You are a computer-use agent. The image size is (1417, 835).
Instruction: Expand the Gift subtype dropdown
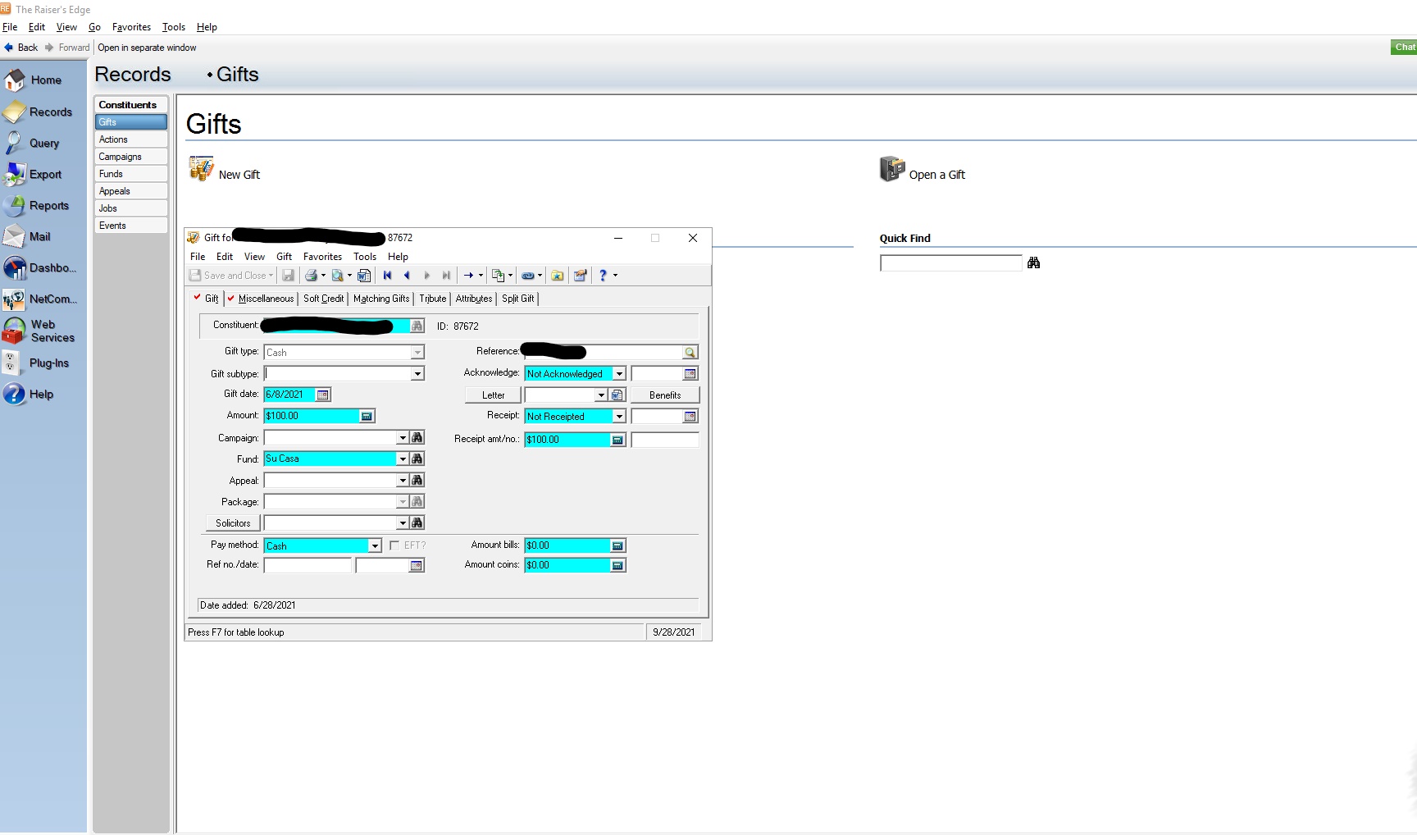click(417, 374)
